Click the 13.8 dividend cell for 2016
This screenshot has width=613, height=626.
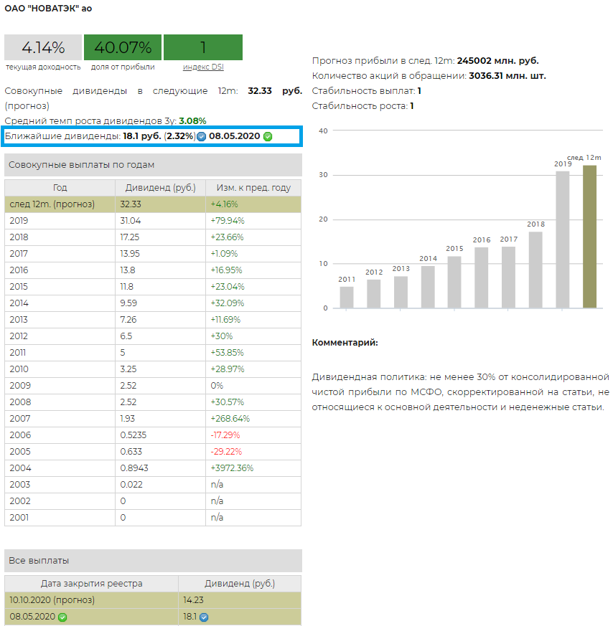160,270
